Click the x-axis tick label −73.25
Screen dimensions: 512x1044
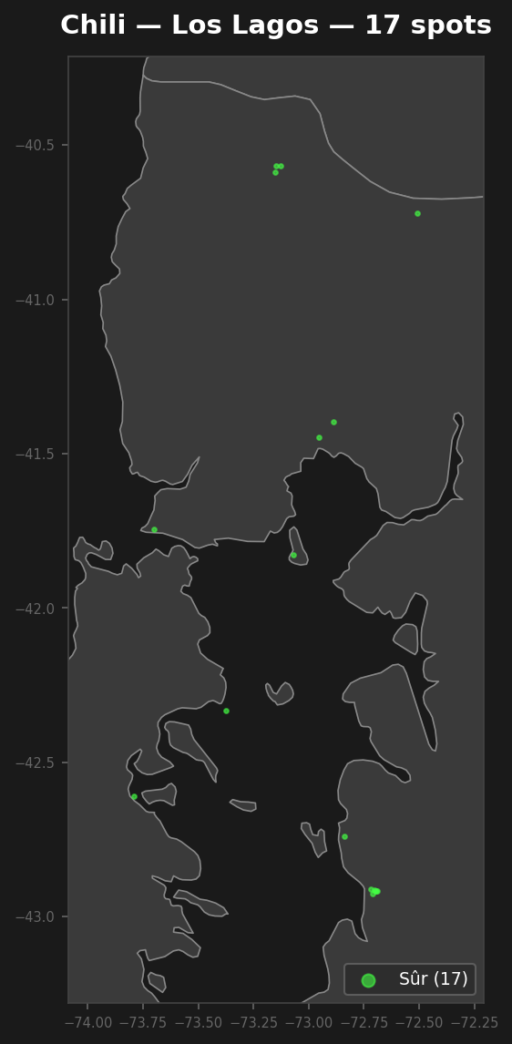click(x=253, y=1022)
